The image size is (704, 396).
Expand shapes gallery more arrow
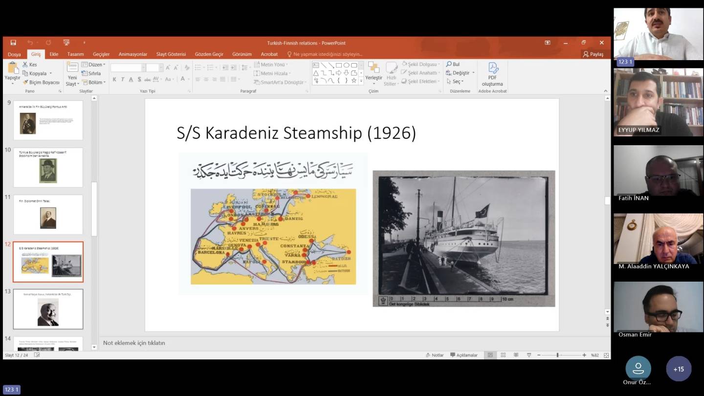[x=361, y=81]
